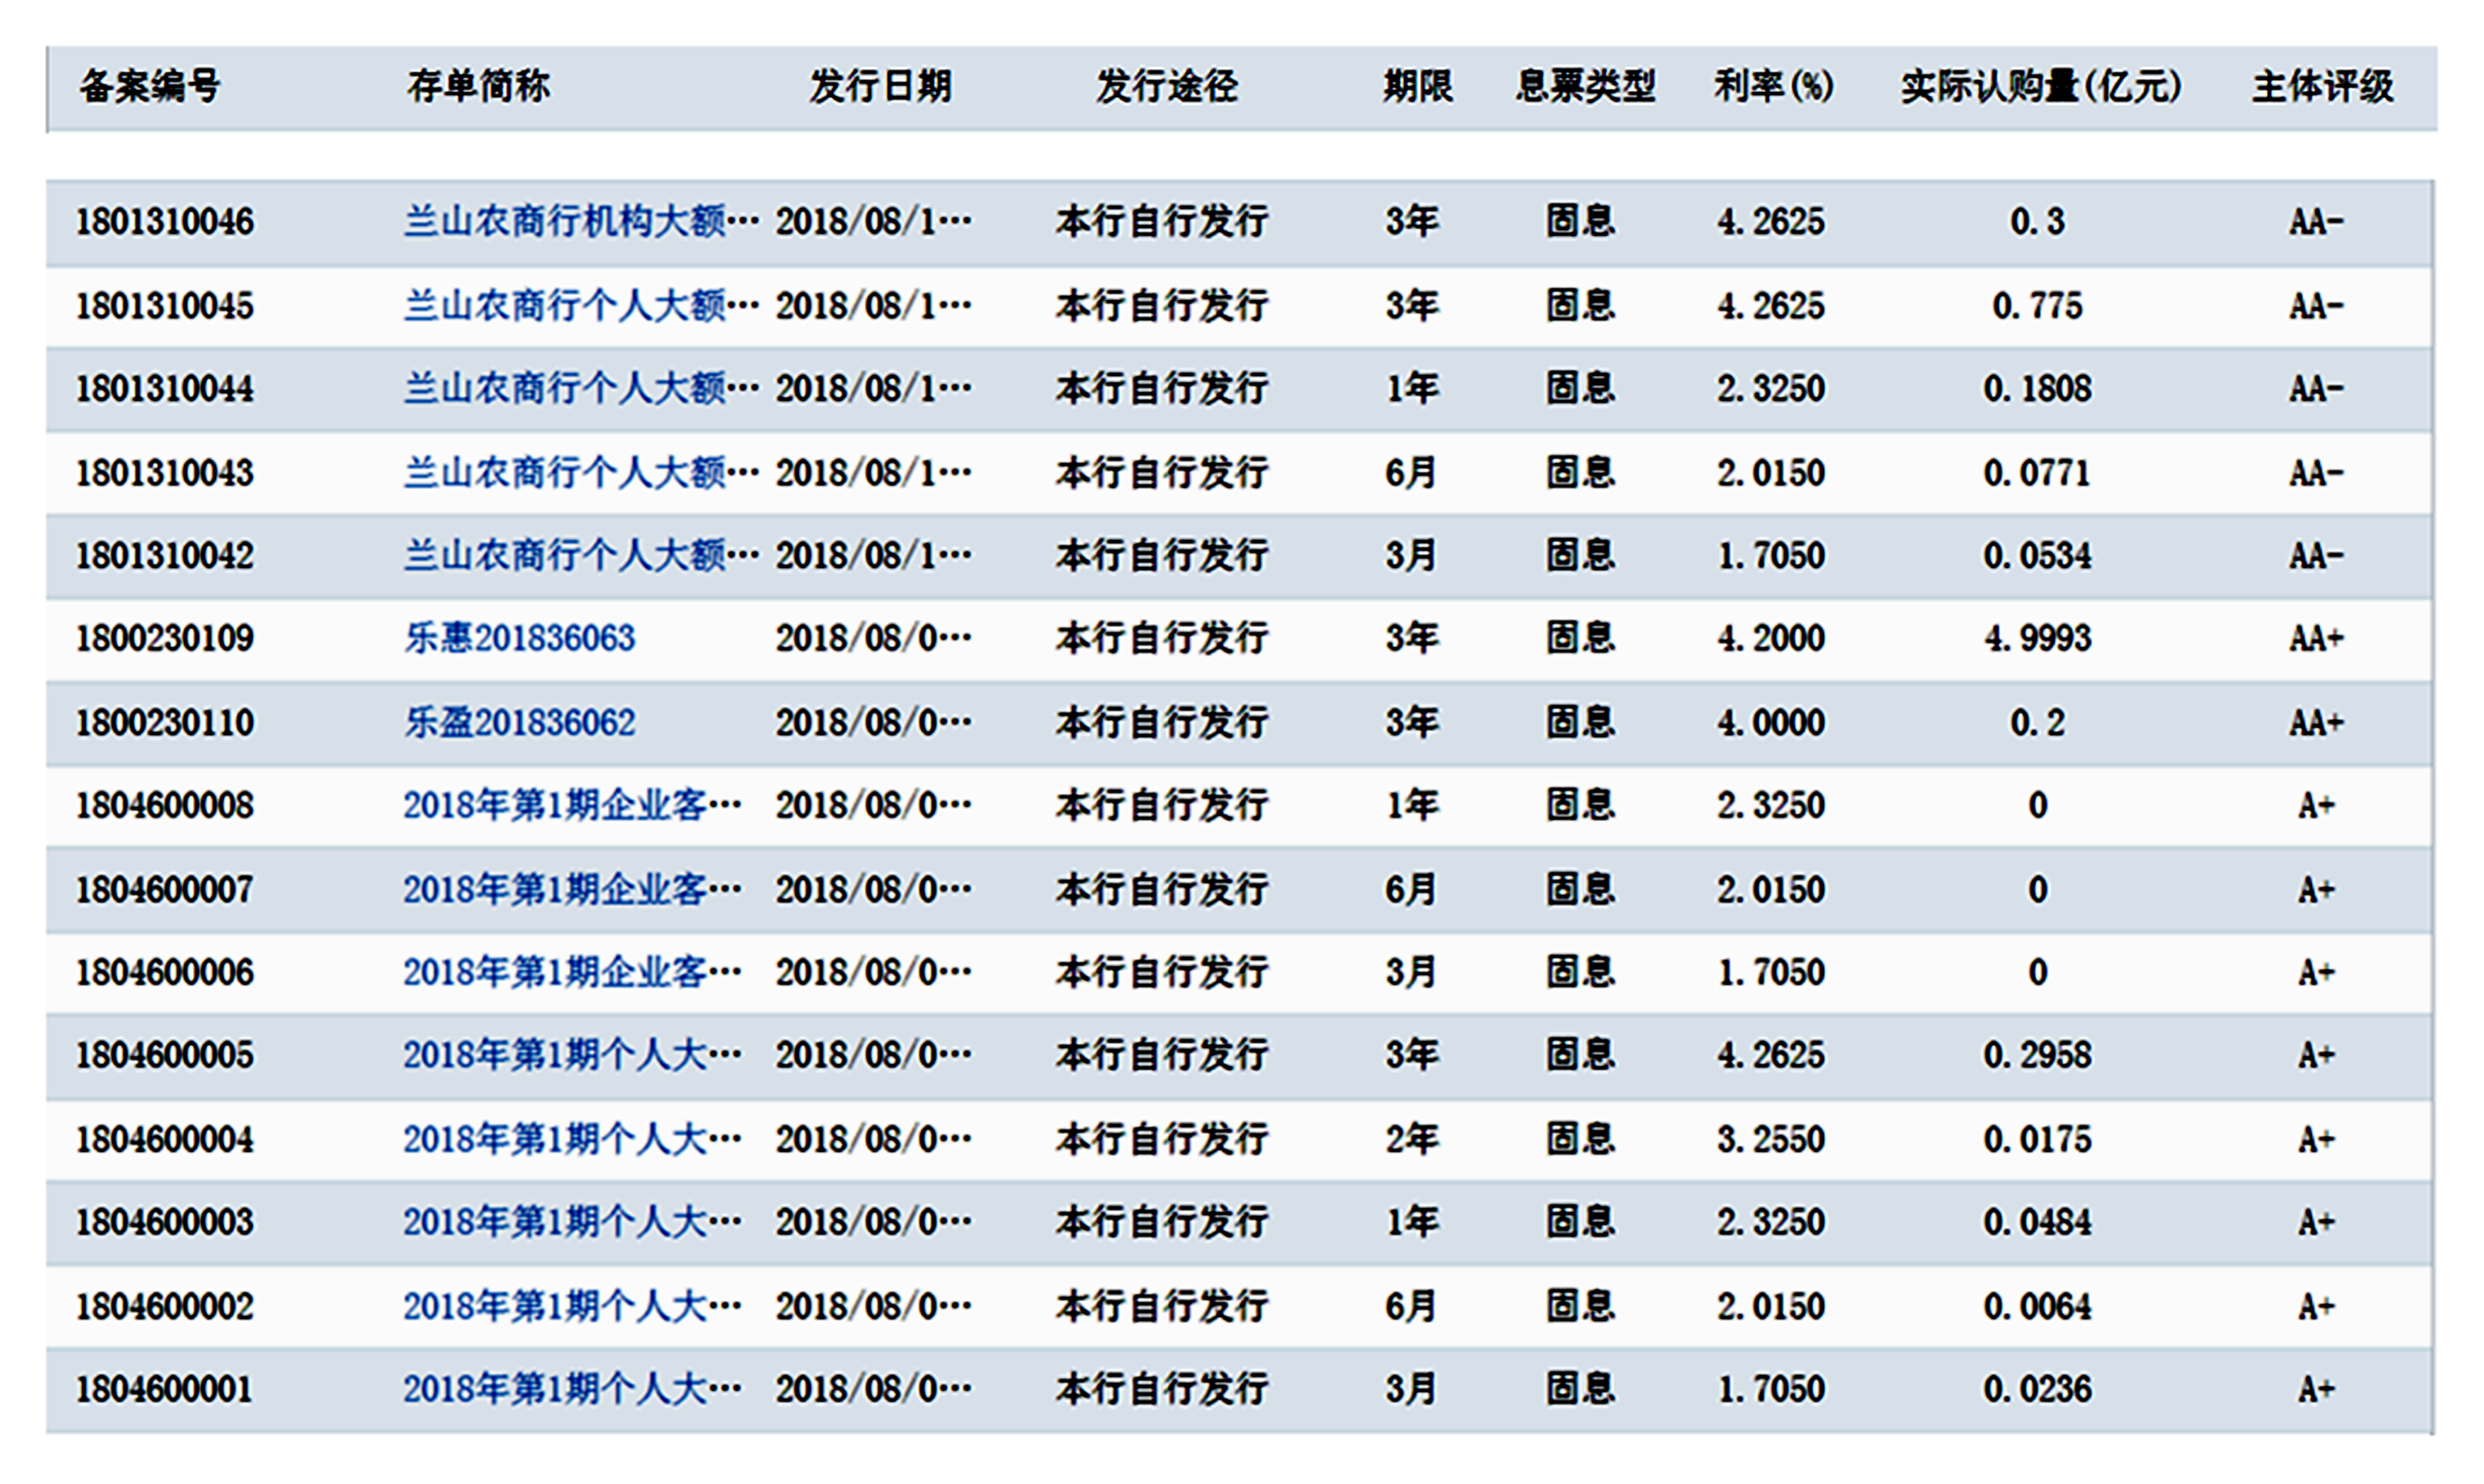The image size is (2484, 1484).
Task: Select filing number 1804600008
Action: coord(165,806)
